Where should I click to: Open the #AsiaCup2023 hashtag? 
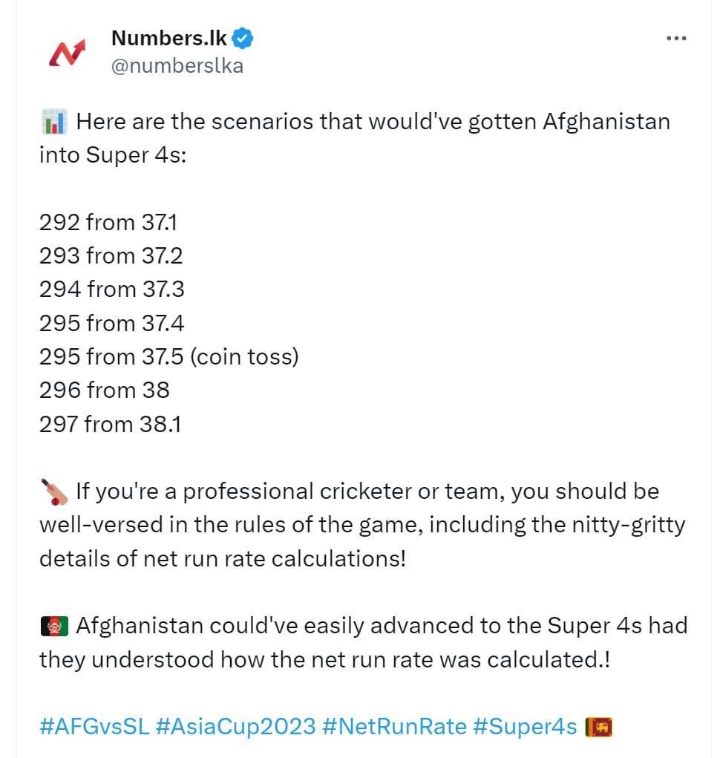tap(235, 726)
